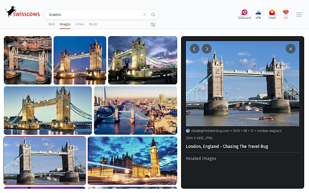This screenshot has height=193, width=309.
Task: Close the image preview panel
Action: coord(291,49)
